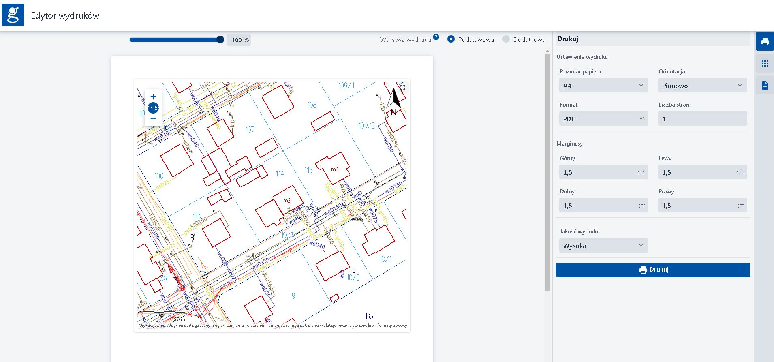This screenshot has width=774, height=362.
Task: Open the grid layout sidebar icon
Action: tap(765, 64)
